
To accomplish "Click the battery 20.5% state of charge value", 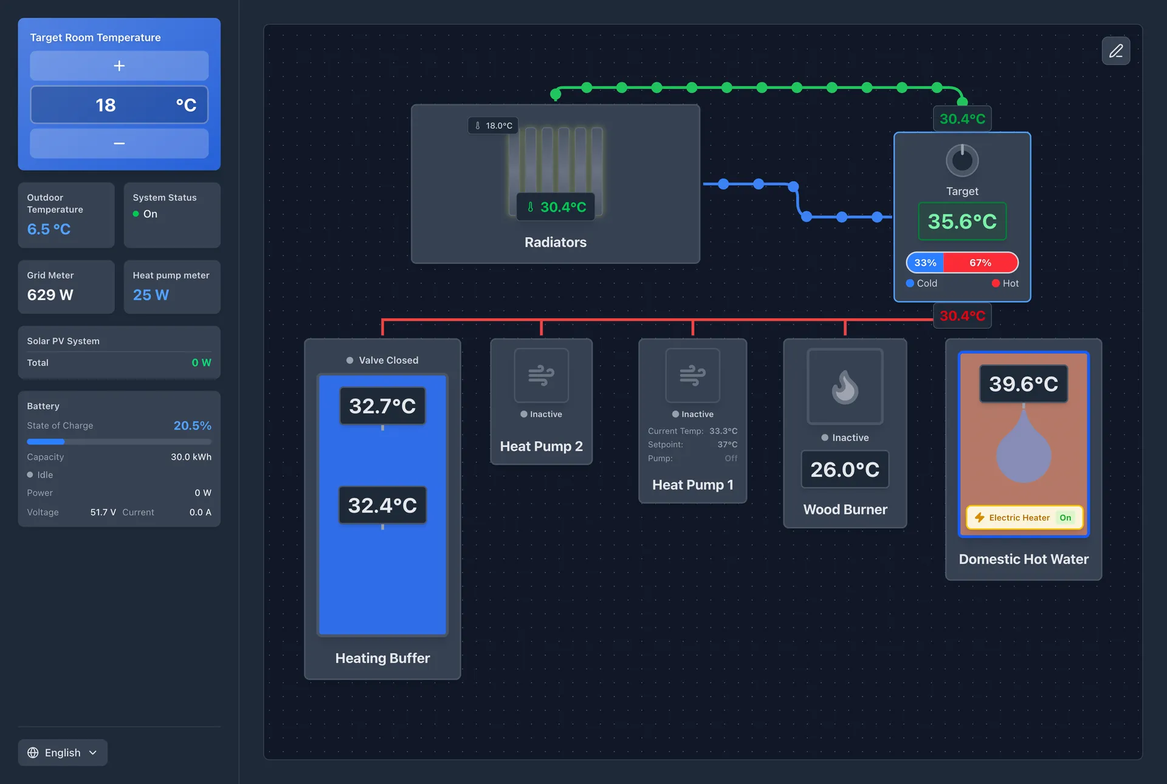I will [x=192, y=426].
